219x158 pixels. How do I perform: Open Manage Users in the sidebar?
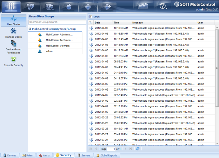point(14,33)
